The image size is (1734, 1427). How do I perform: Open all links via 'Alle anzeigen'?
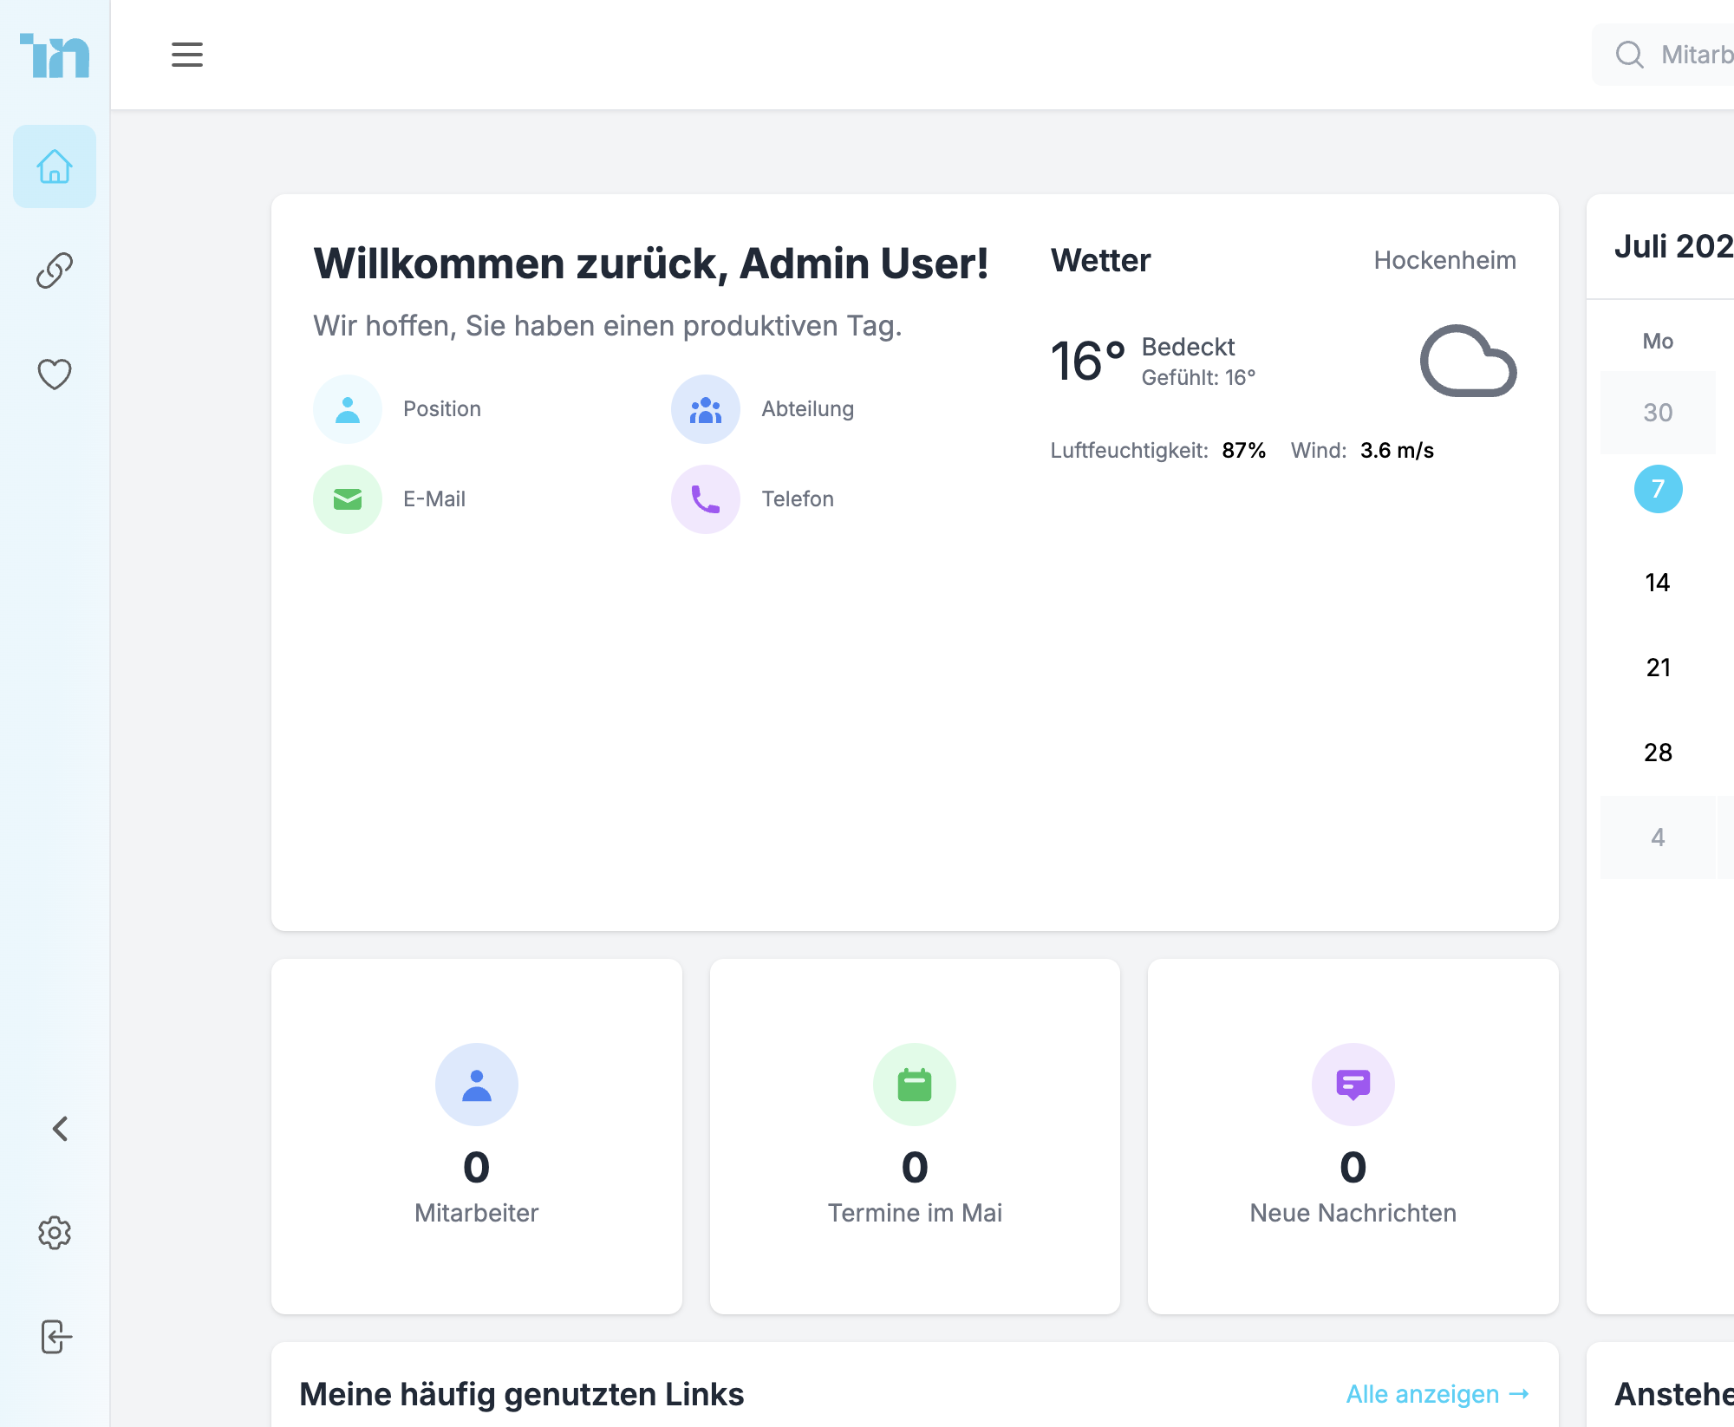point(1437,1394)
